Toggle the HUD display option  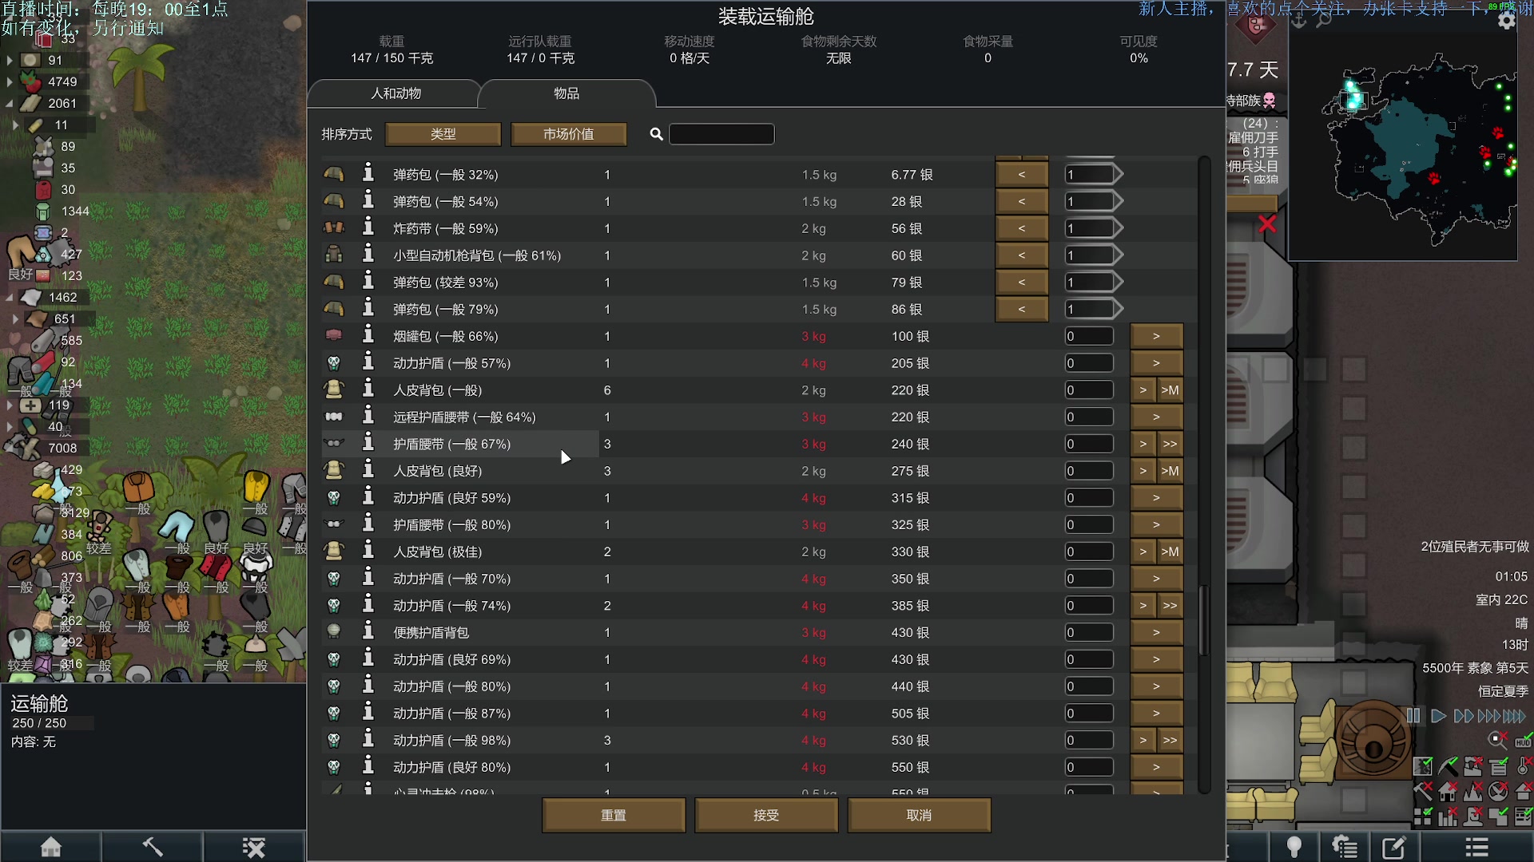[x=1523, y=740]
